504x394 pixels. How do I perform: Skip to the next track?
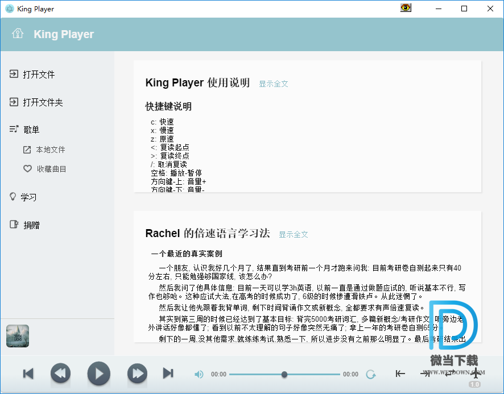click(x=168, y=374)
